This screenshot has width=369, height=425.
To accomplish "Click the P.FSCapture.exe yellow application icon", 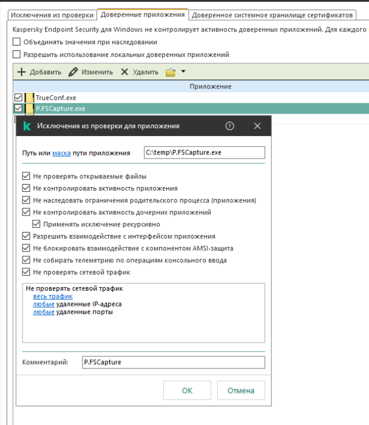I will pyautogui.click(x=29, y=109).
